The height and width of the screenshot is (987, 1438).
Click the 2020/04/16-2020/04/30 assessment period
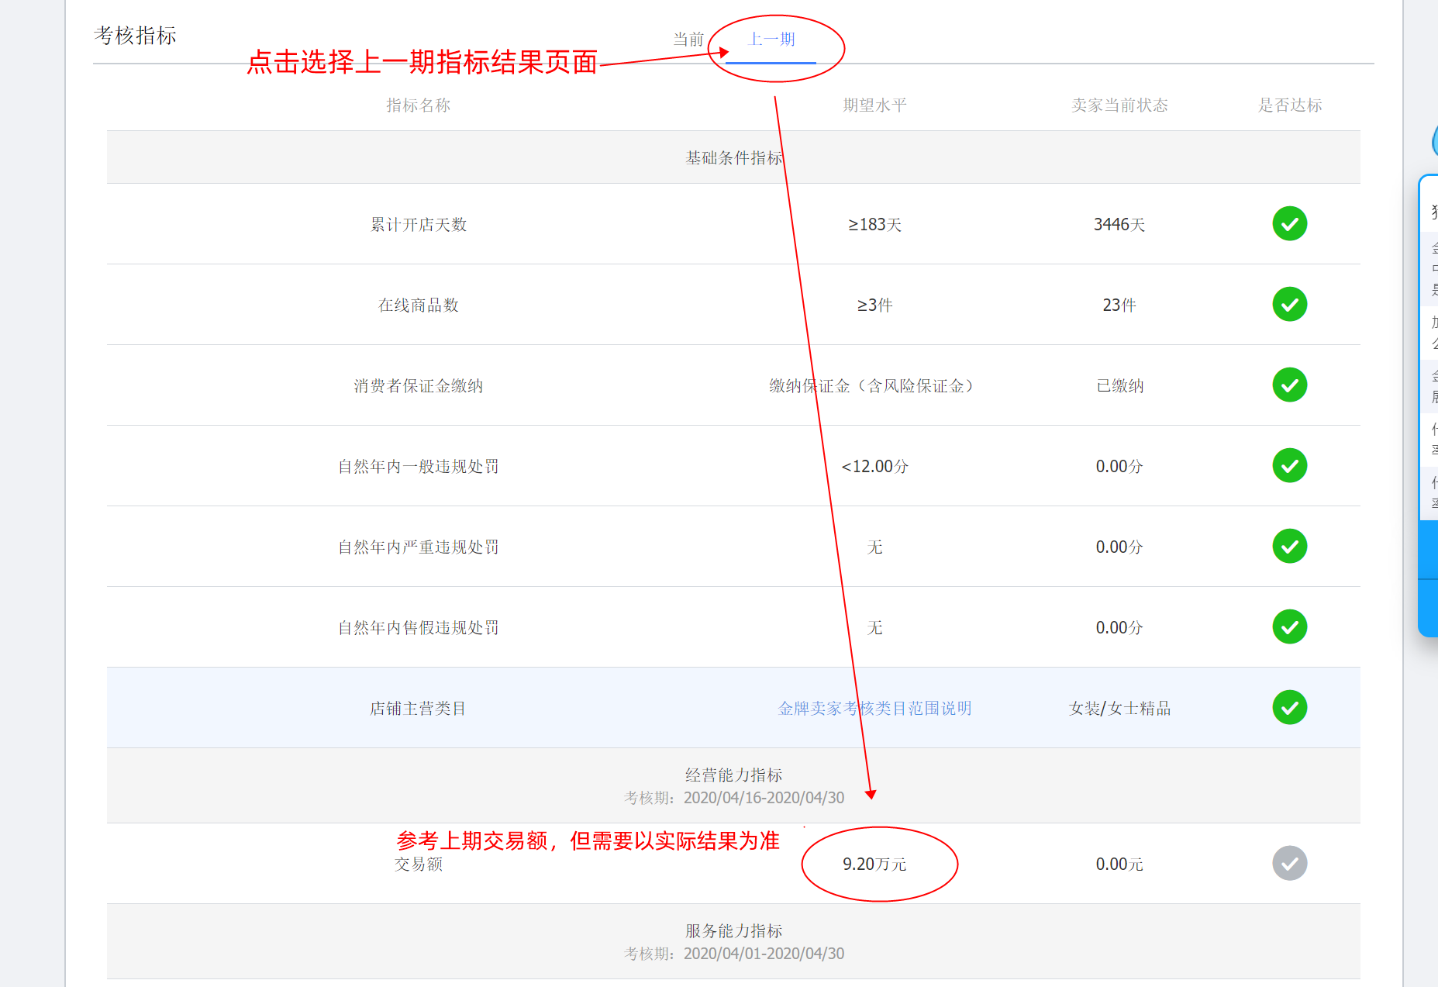[764, 798]
